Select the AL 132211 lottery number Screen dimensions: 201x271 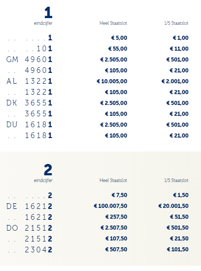[x=29, y=81]
